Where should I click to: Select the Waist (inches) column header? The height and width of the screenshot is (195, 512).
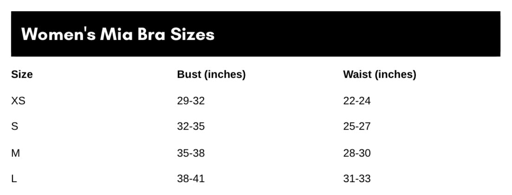coord(379,74)
